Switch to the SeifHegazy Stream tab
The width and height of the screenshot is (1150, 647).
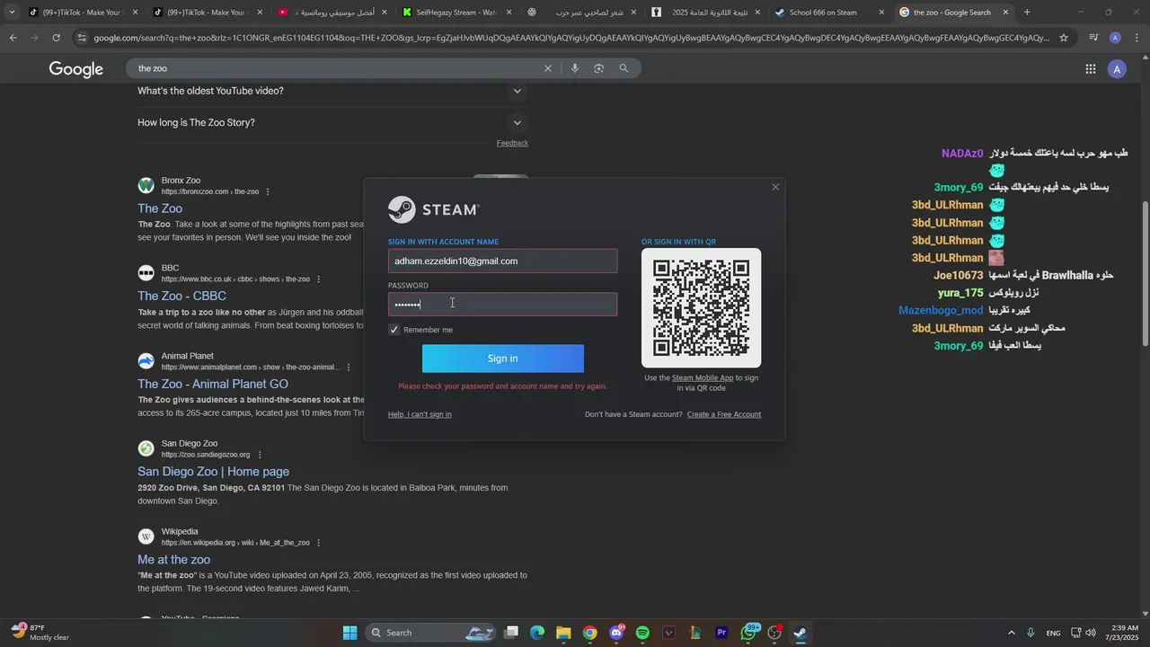458,13
